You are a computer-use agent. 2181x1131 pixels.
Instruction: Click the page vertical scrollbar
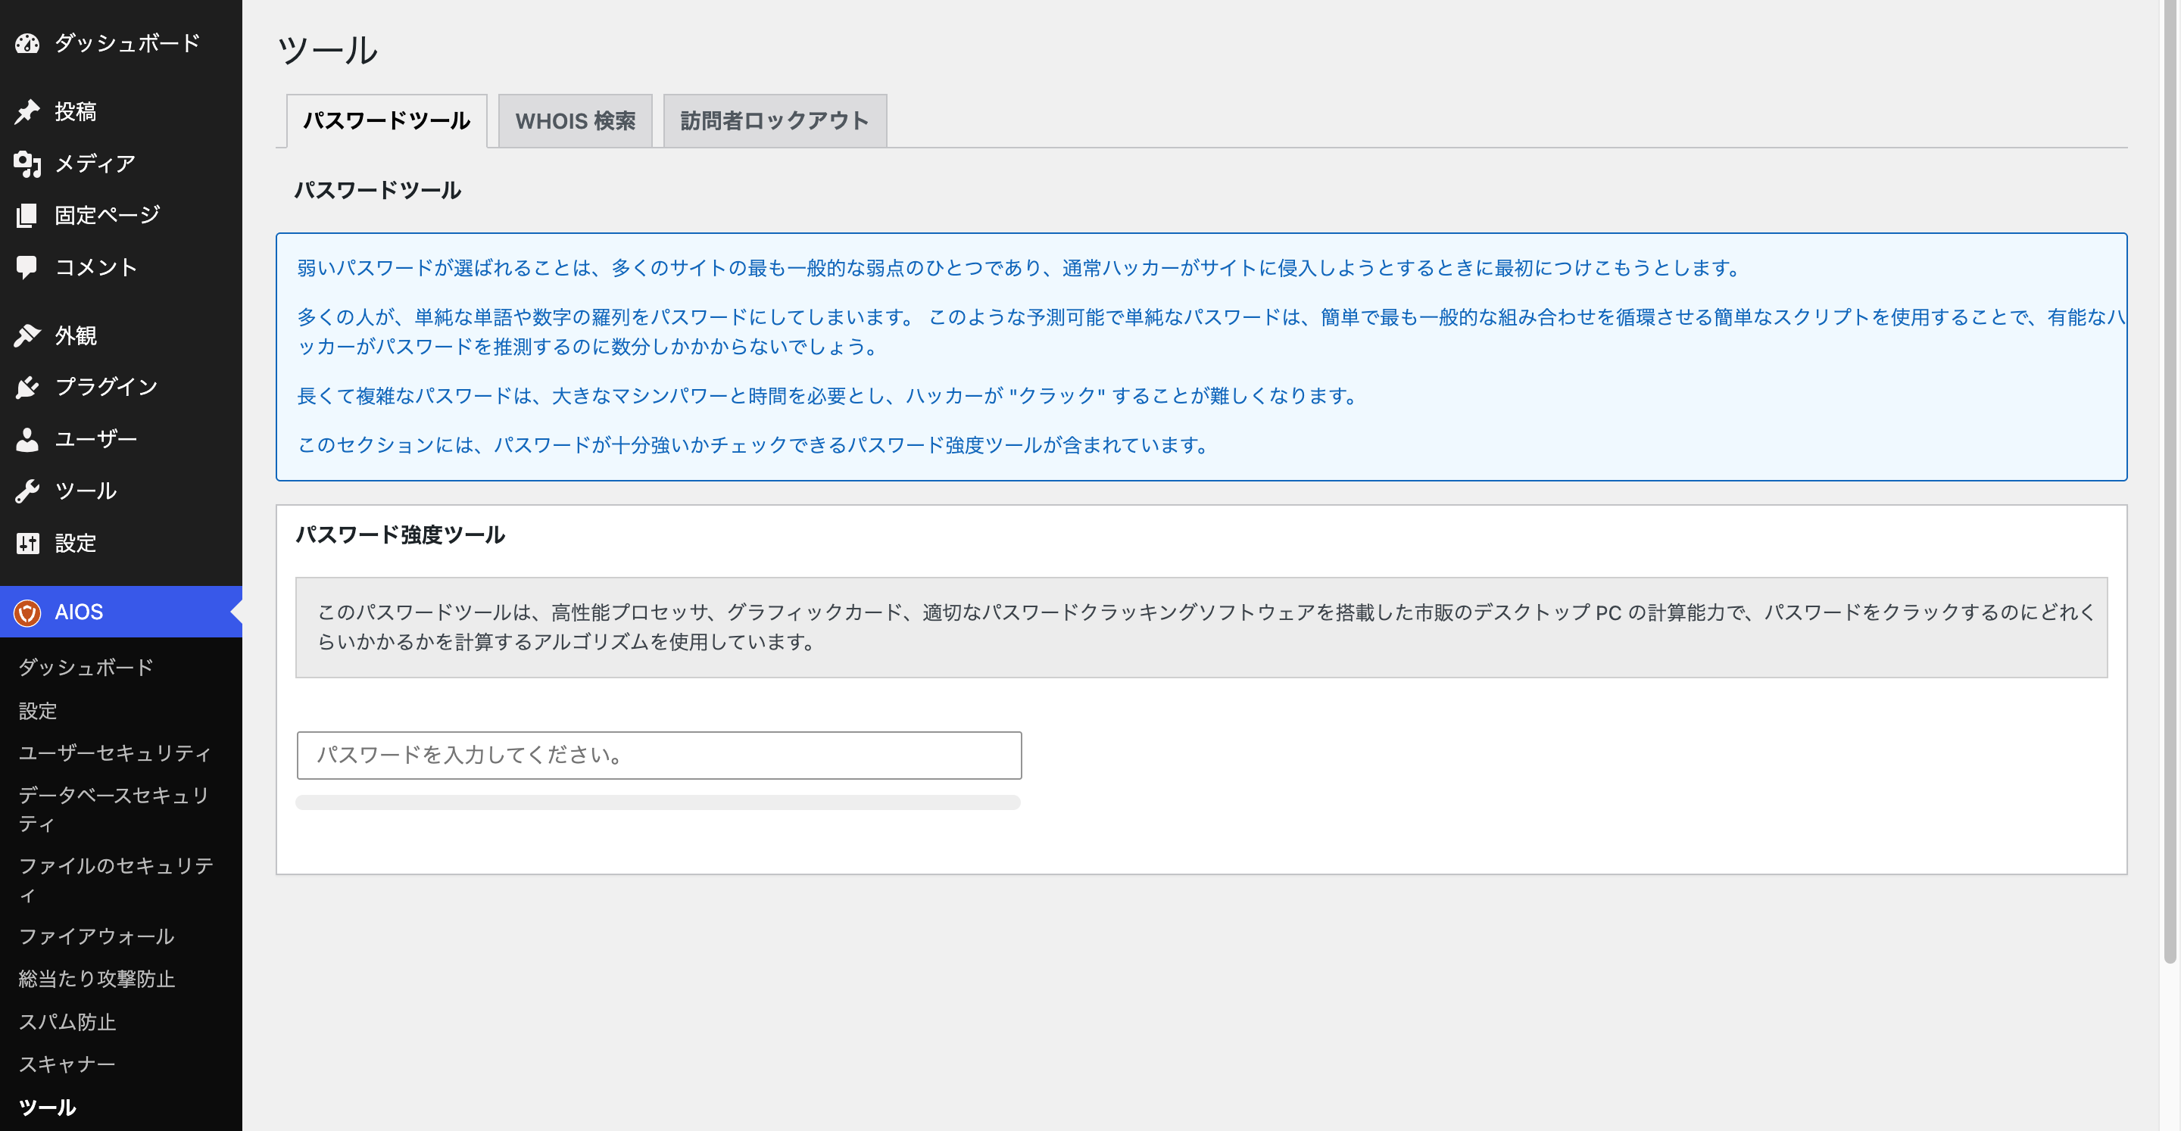2170,481
